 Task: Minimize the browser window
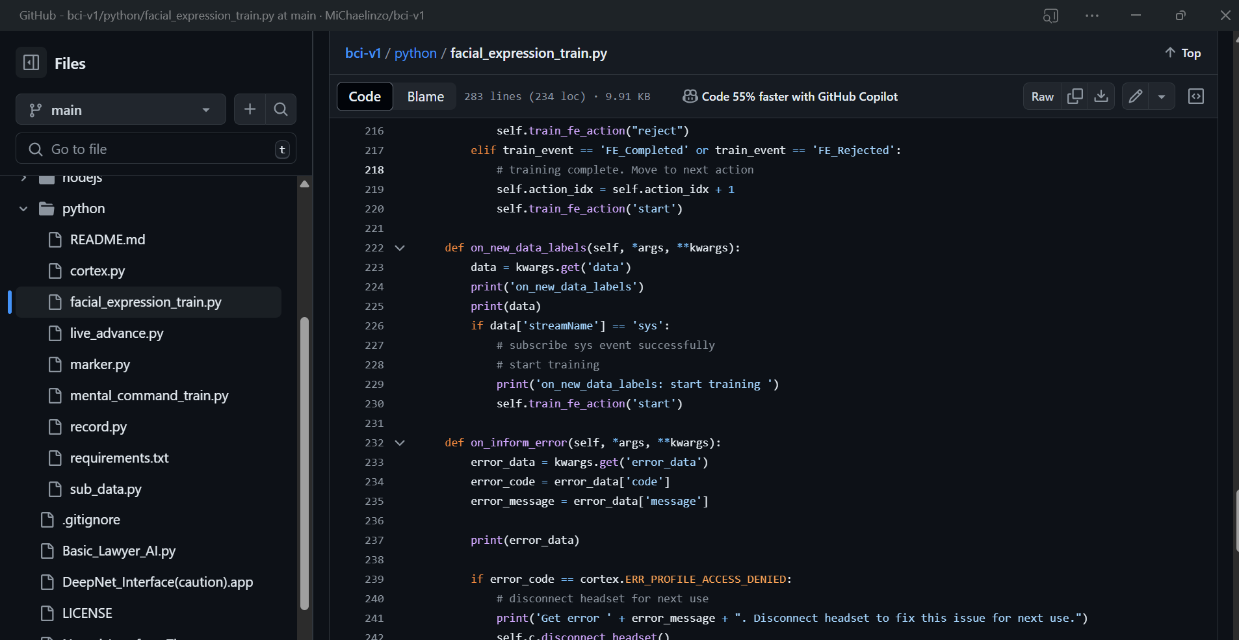click(1136, 16)
